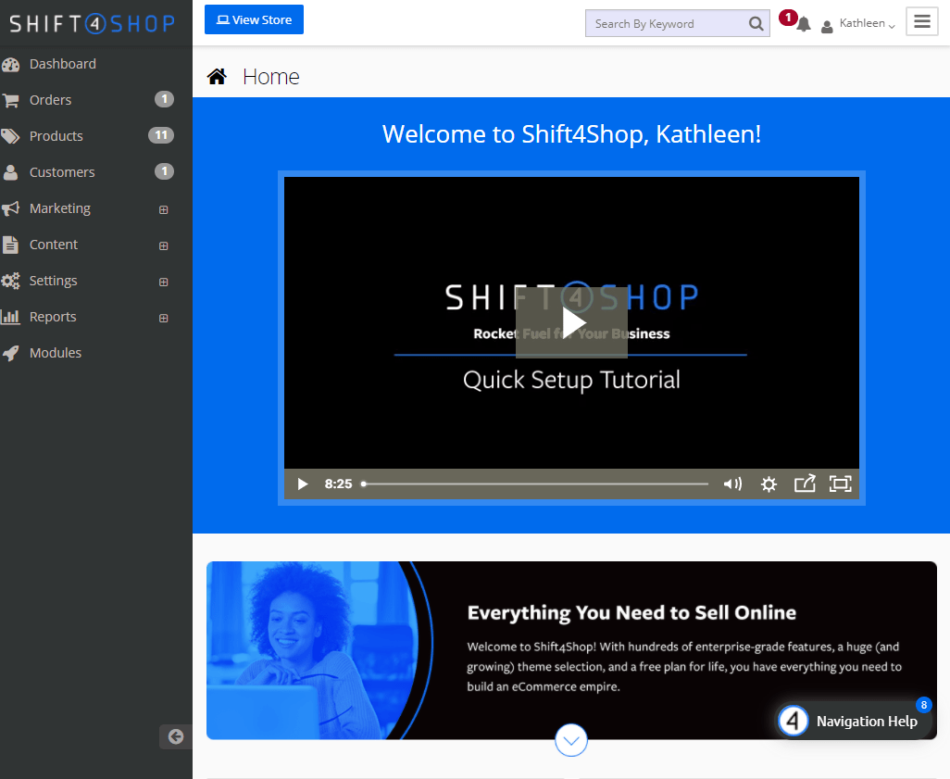Click the user avatar icon beside Kathleen
950x779 pixels.
[x=827, y=26]
